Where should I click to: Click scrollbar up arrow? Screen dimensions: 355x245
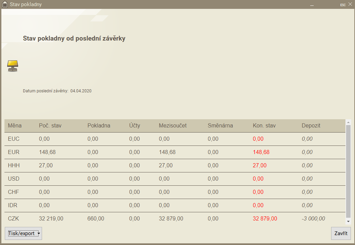[348, 122]
